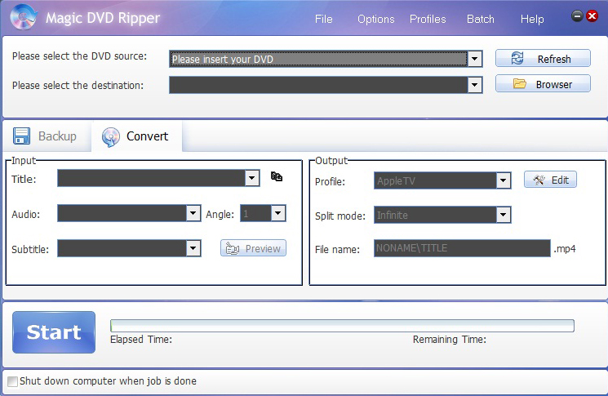608x396 pixels.
Task: Open the Options menu
Action: (x=375, y=19)
